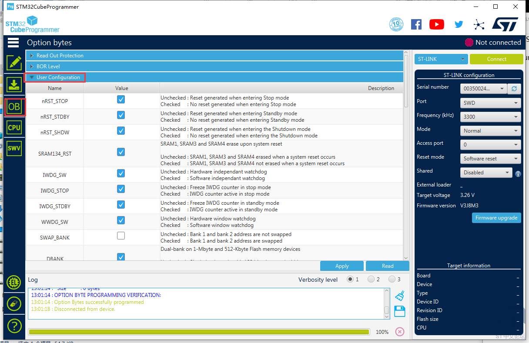Open the ST YouTube channel icon
The width and height of the screenshot is (529, 343).
[x=437, y=24]
